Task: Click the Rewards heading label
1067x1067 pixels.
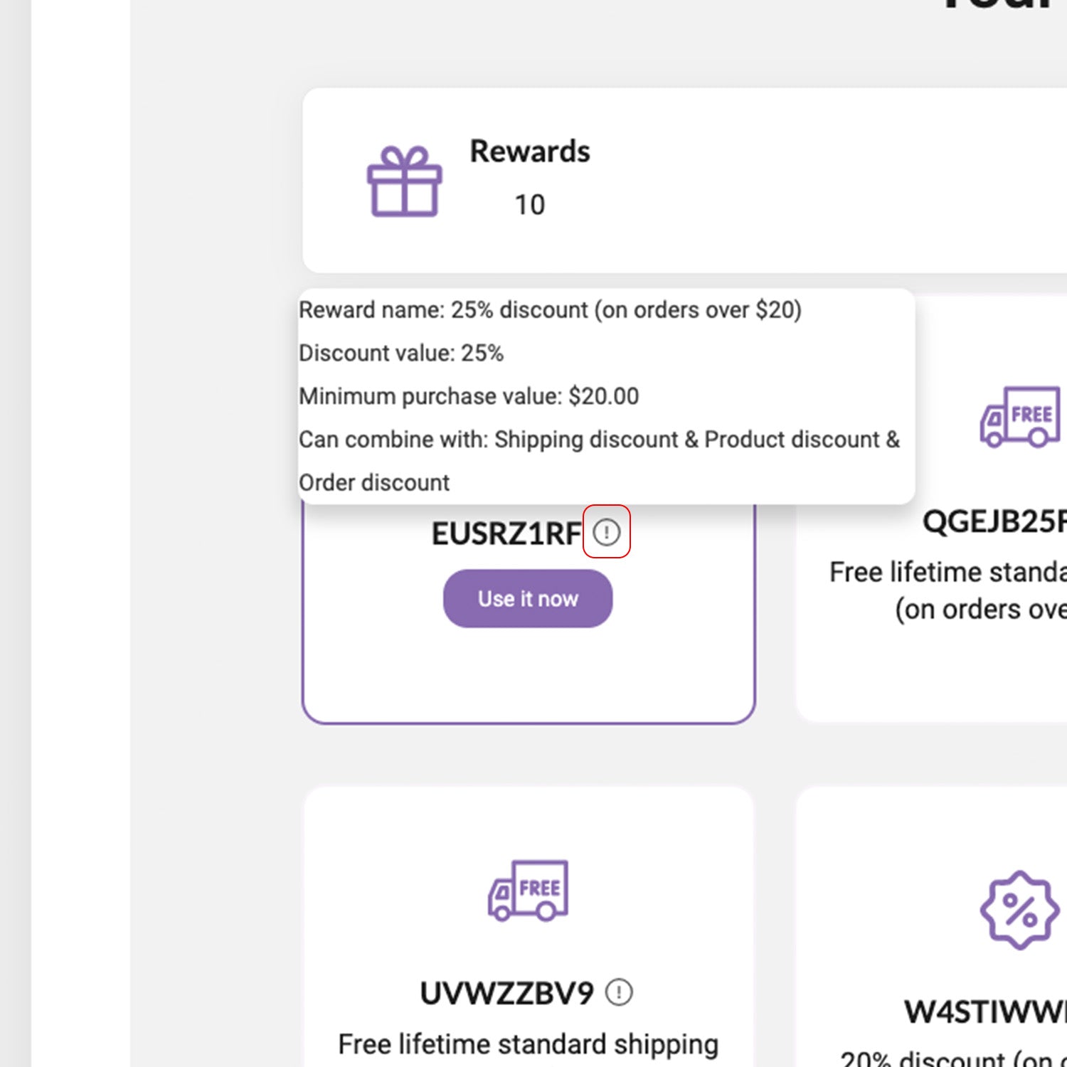Action: (x=530, y=152)
